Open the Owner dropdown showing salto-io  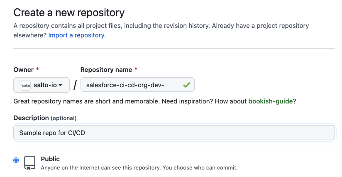(x=42, y=85)
